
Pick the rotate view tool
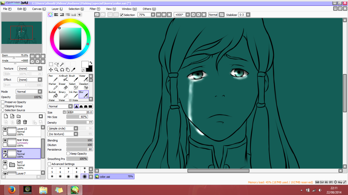(x=62, y=70)
